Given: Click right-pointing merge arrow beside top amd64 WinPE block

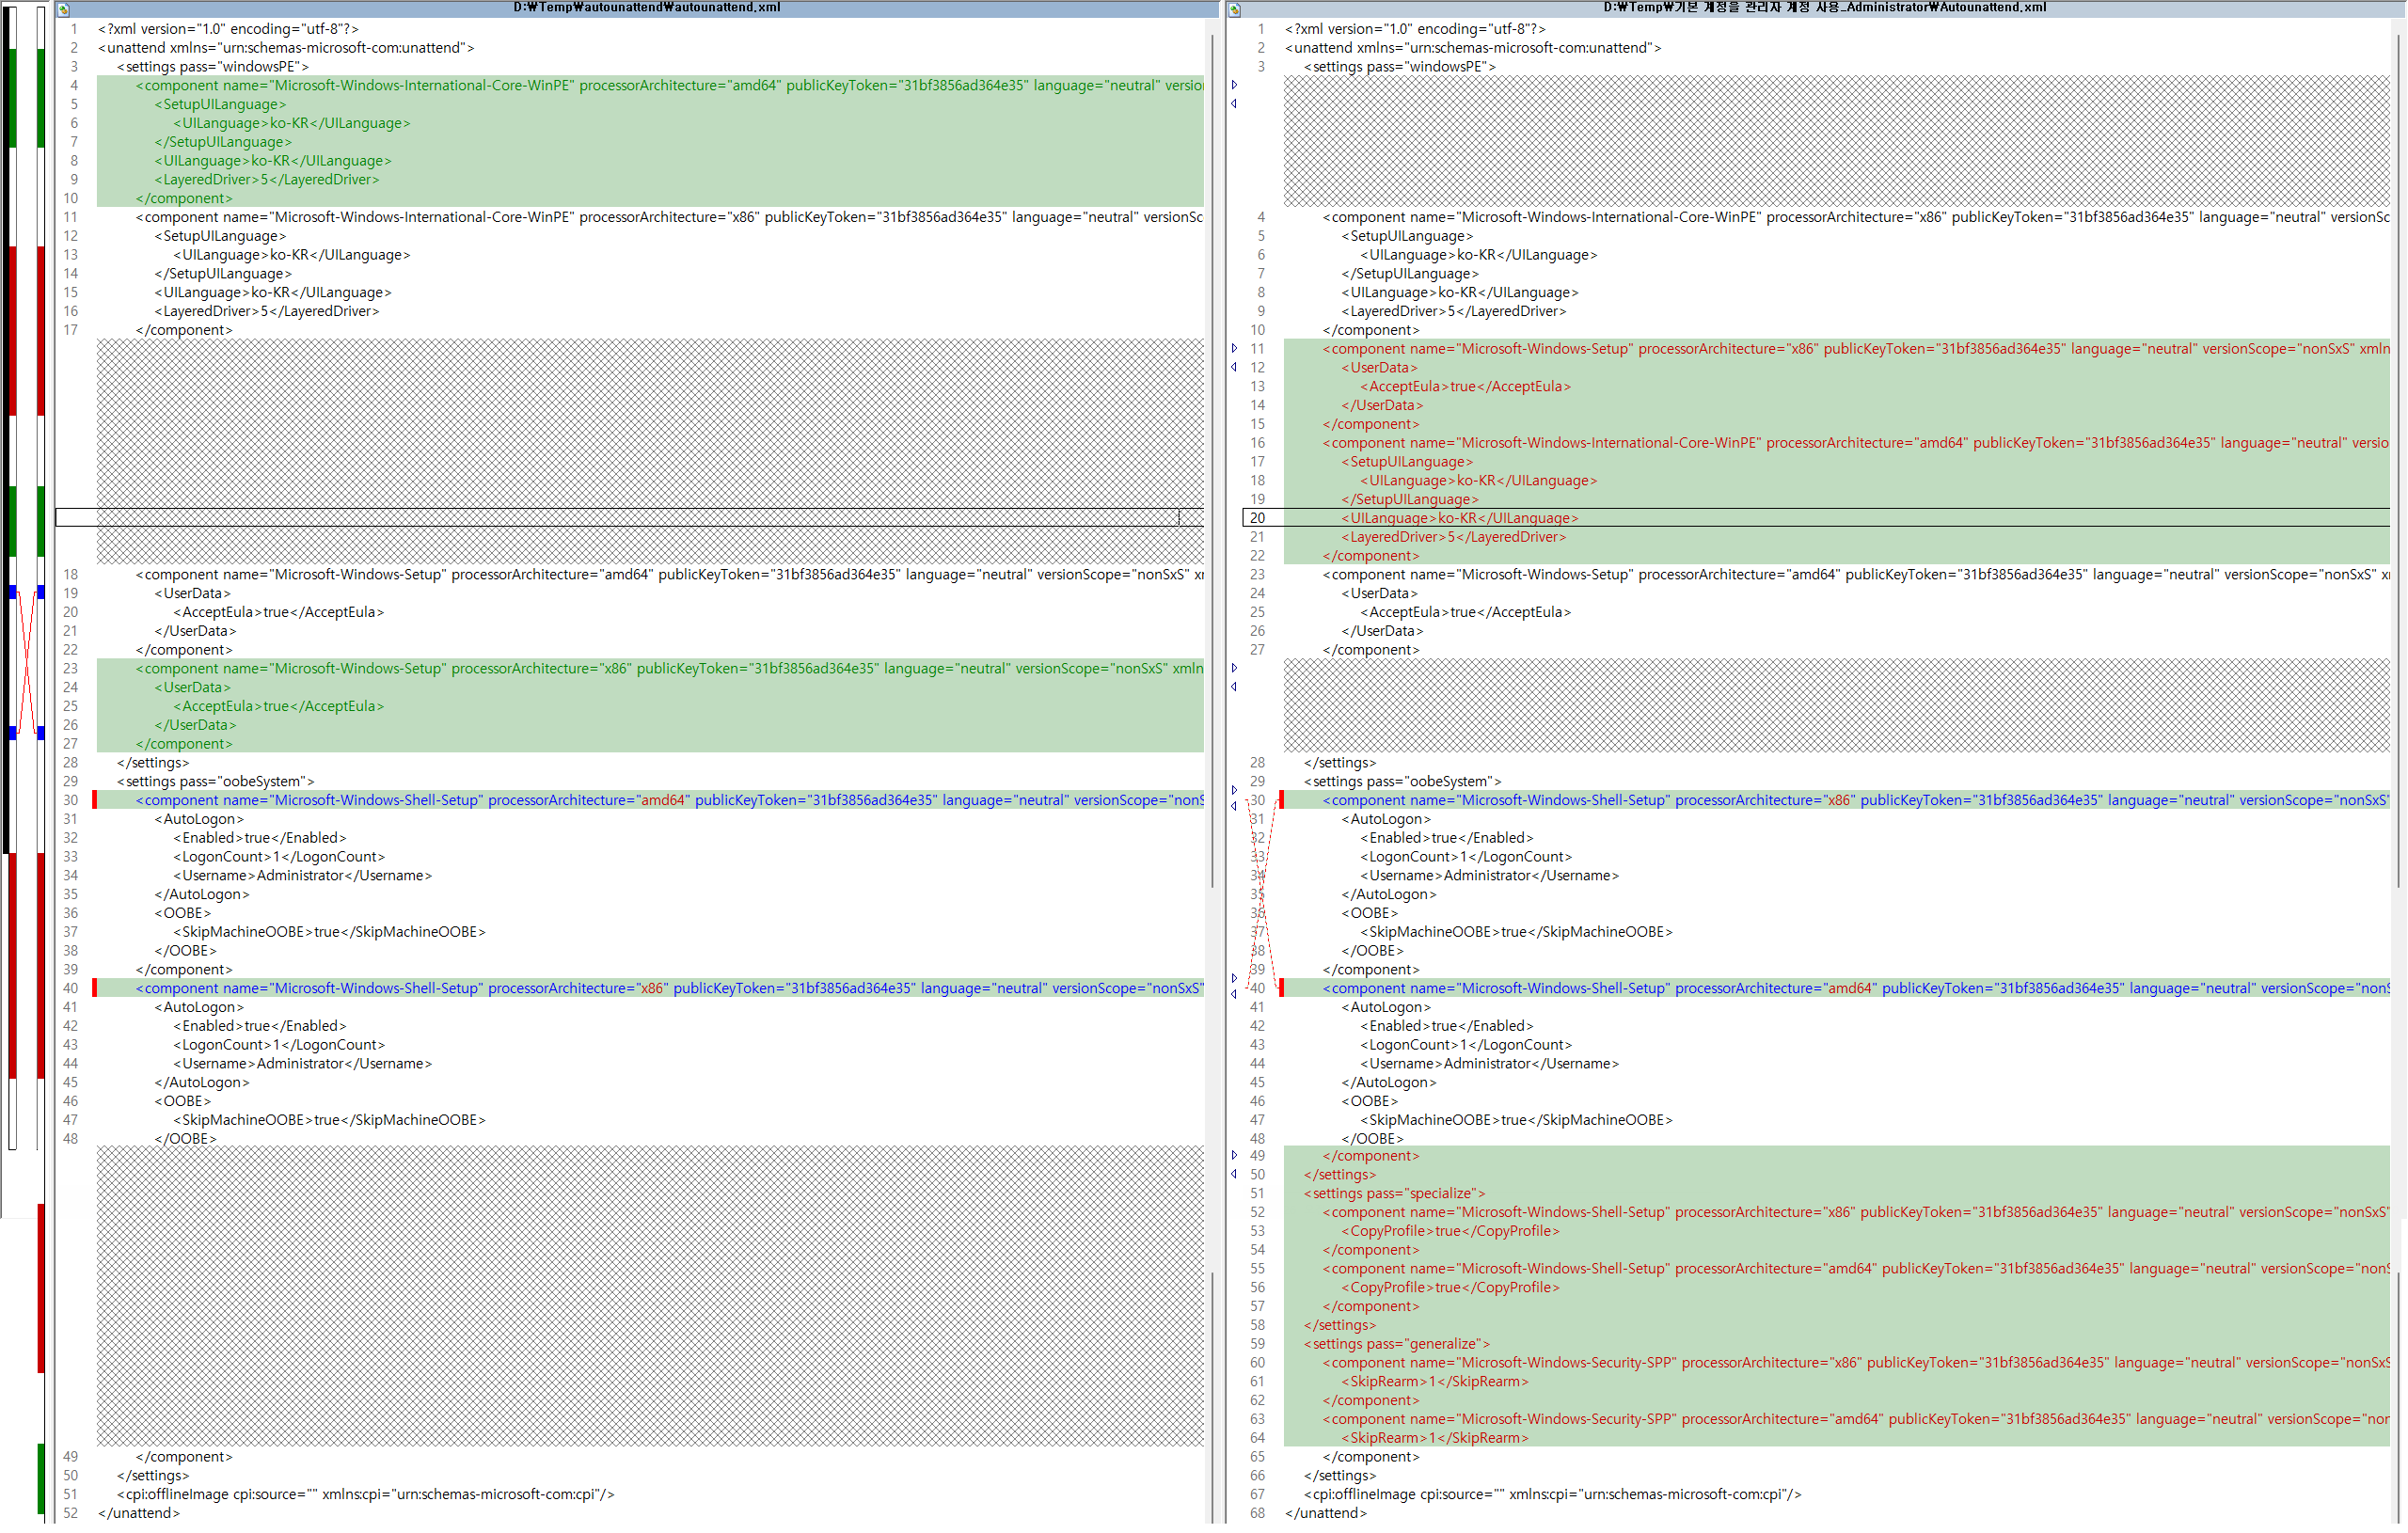Looking at the screenshot, I should point(1234,85).
